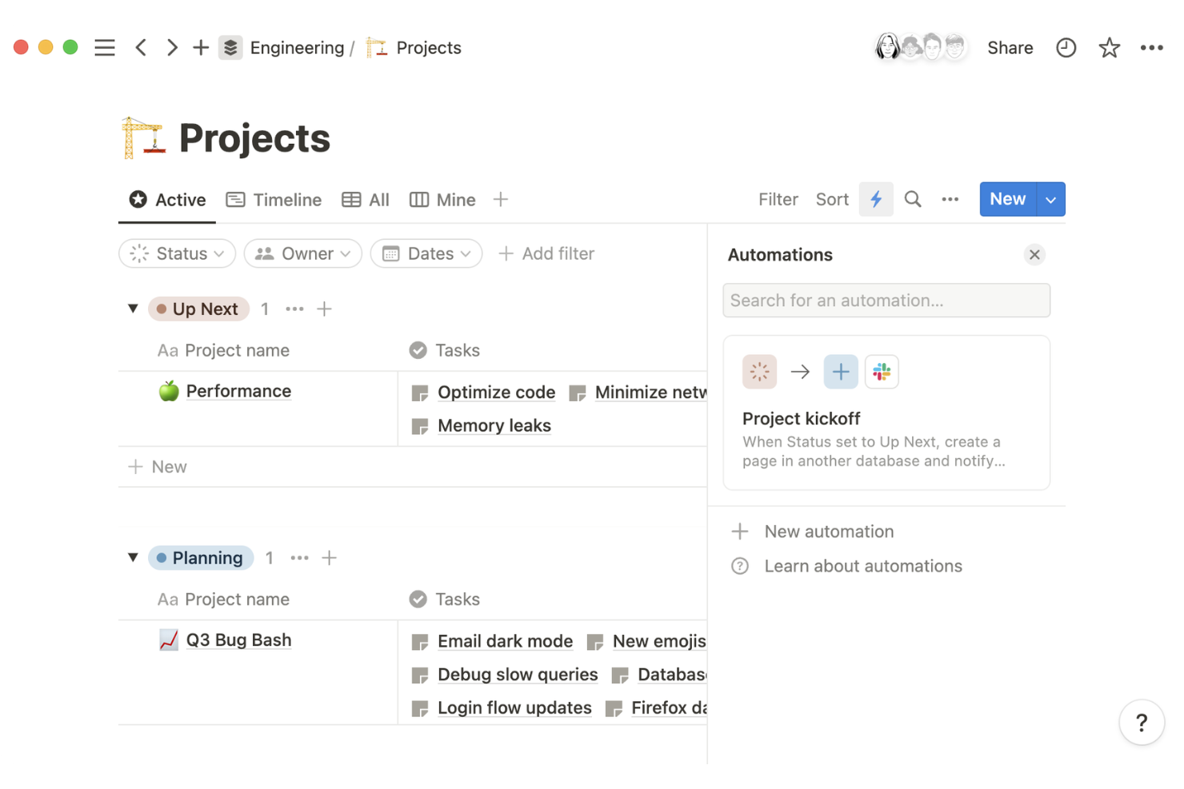Open the sidebar hamburger menu
Viewport: 1184px width, 789px height.
104,47
